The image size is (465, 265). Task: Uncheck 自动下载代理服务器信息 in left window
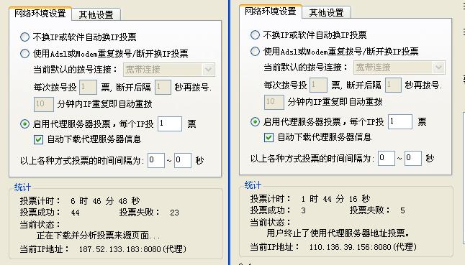(39, 139)
